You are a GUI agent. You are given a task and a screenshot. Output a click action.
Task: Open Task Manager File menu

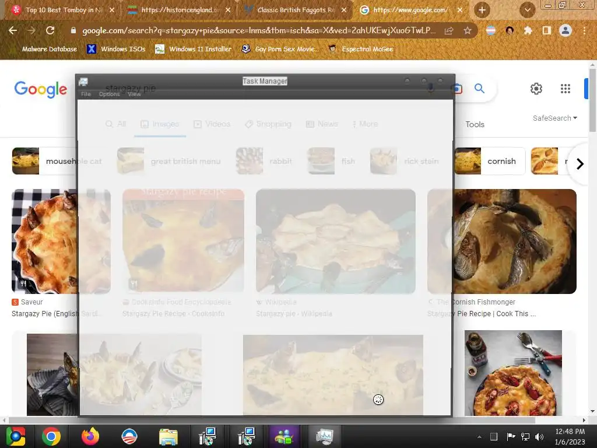point(86,94)
